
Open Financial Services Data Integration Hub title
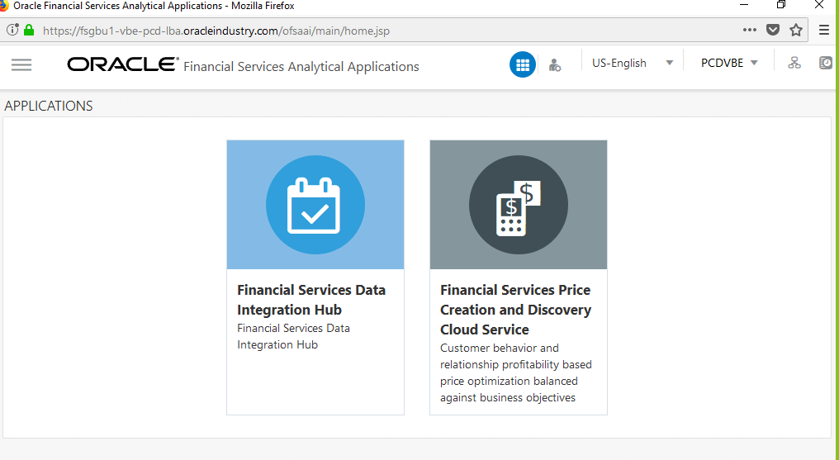[311, 300]
